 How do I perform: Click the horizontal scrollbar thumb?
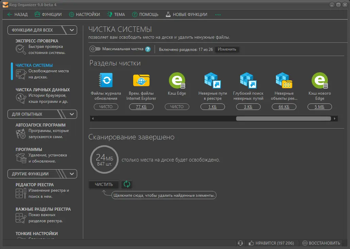(x=283, y=119)
